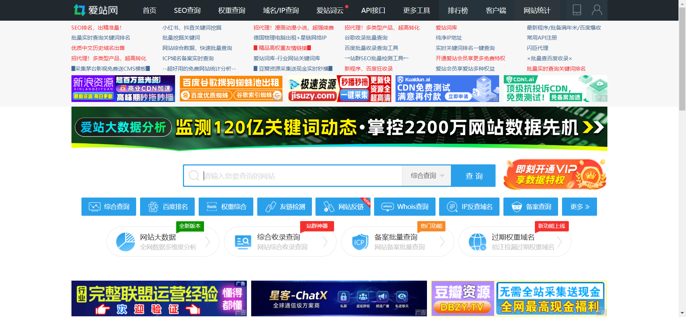Open the 完整联盟运营经验 ad banner
The height and width of the screenshot is (317, 686).
point(159,298)
